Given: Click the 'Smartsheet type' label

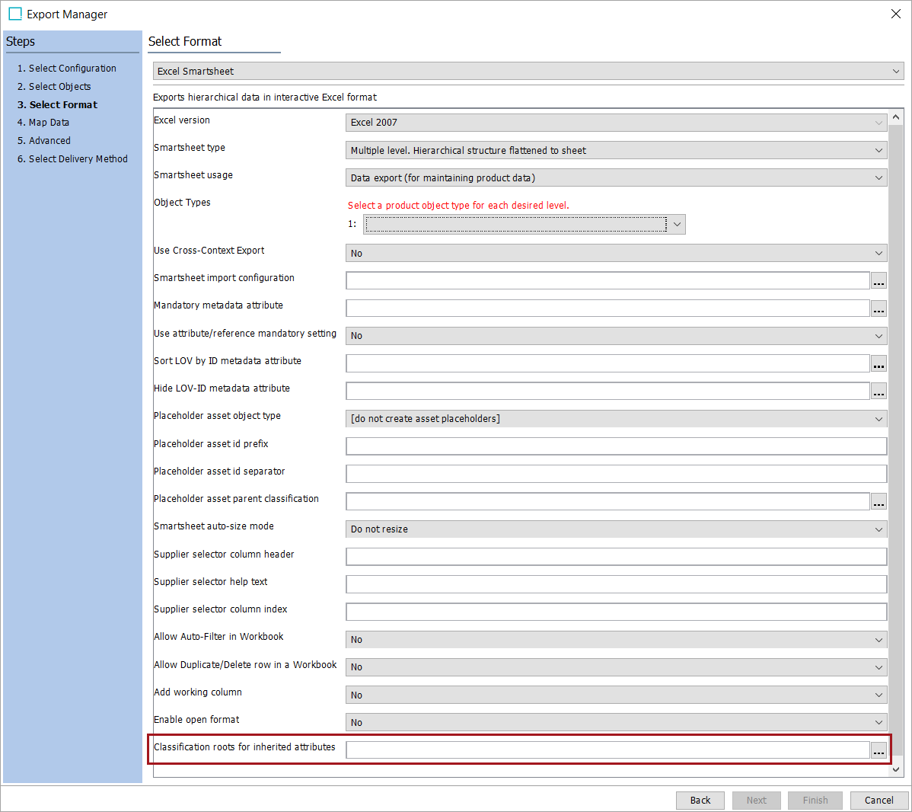Looking at the screenshot, I should coord(190,148).
